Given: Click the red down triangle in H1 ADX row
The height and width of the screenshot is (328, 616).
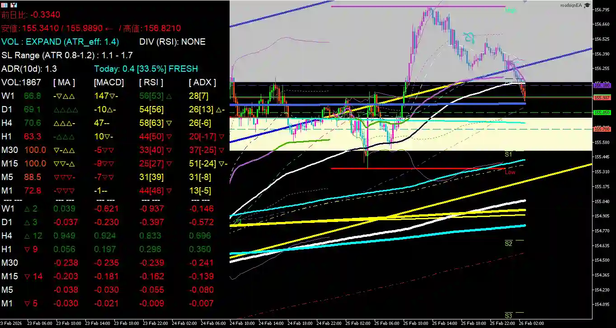Looking at the screenshot, I should point(221,136).
